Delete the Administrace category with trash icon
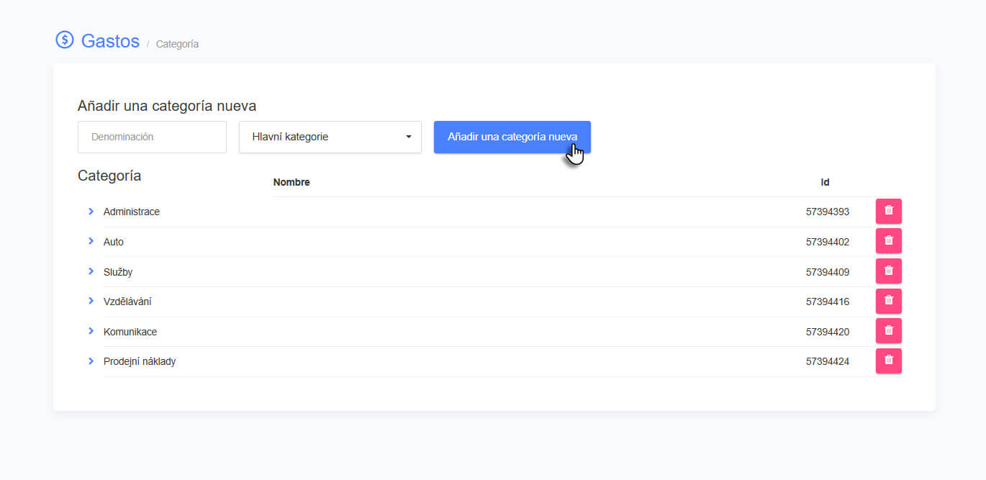Viewport: 986px width, 480px height. [888, 212]
